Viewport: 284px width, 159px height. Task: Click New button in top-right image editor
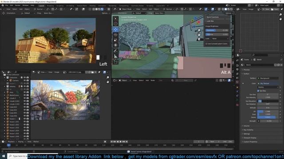[x=266, y=9]
